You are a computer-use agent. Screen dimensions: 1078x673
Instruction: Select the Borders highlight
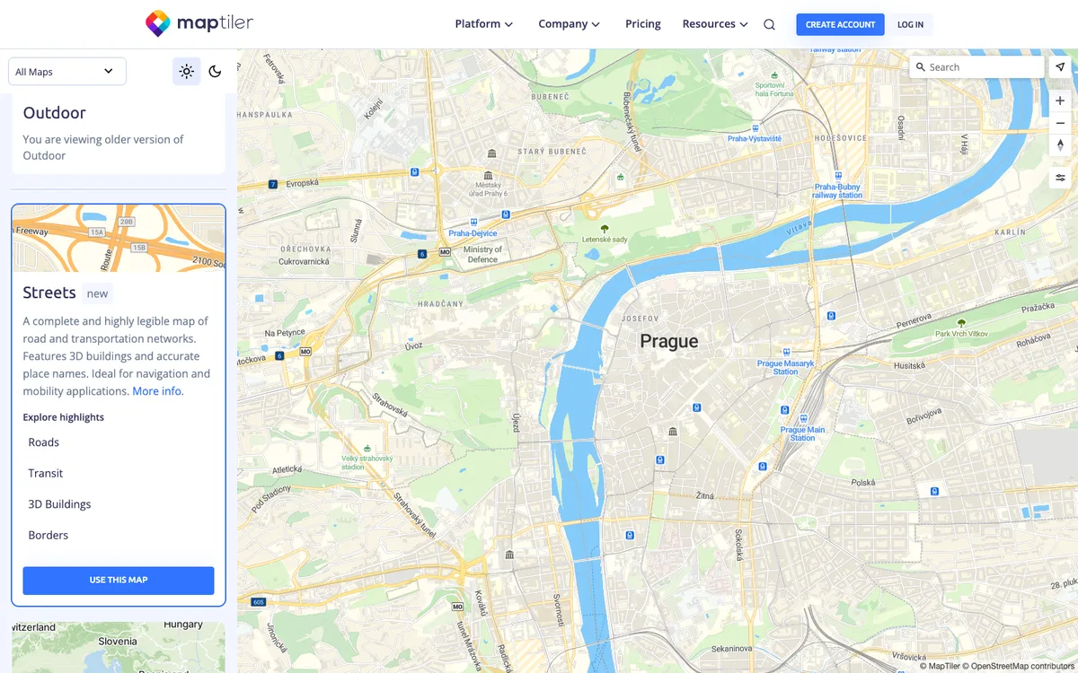click(x=49, y=535)
